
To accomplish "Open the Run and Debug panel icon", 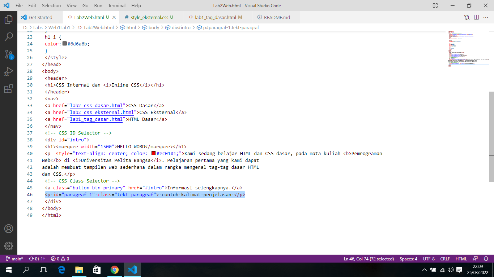I will [x=9, y=71].
